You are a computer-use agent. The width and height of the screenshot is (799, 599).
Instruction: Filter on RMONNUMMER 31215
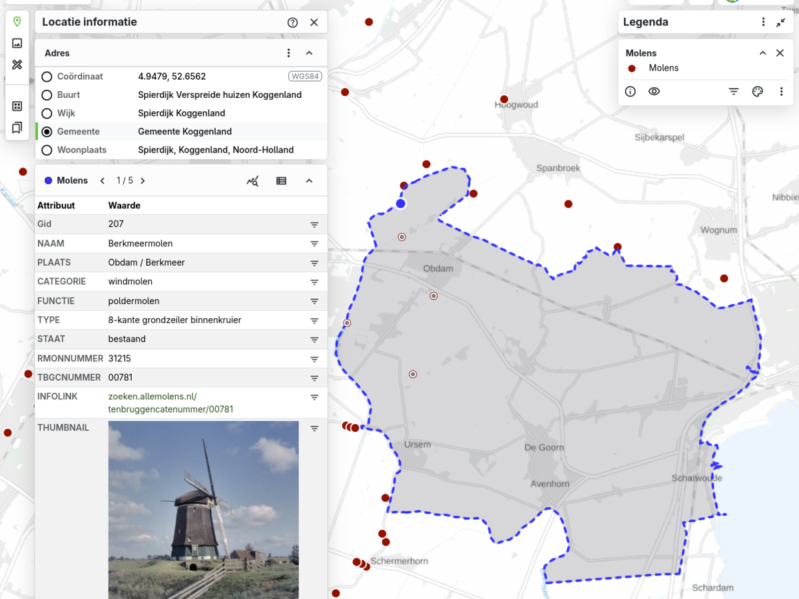click(x=314, y=359)
